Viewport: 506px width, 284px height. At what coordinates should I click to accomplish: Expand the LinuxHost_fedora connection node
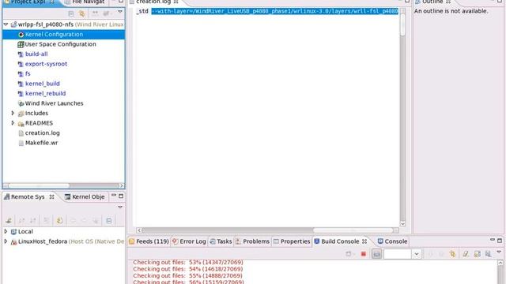tap(6, 241)
